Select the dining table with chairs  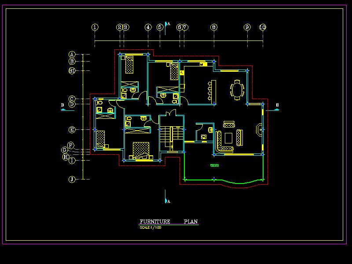(237, 90)
